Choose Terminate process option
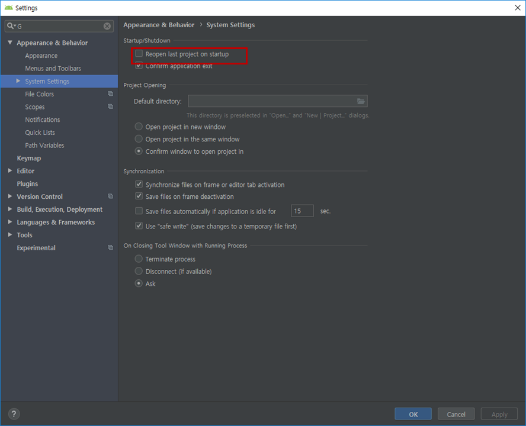Screen dimensions: 526x426 (139, 259)
